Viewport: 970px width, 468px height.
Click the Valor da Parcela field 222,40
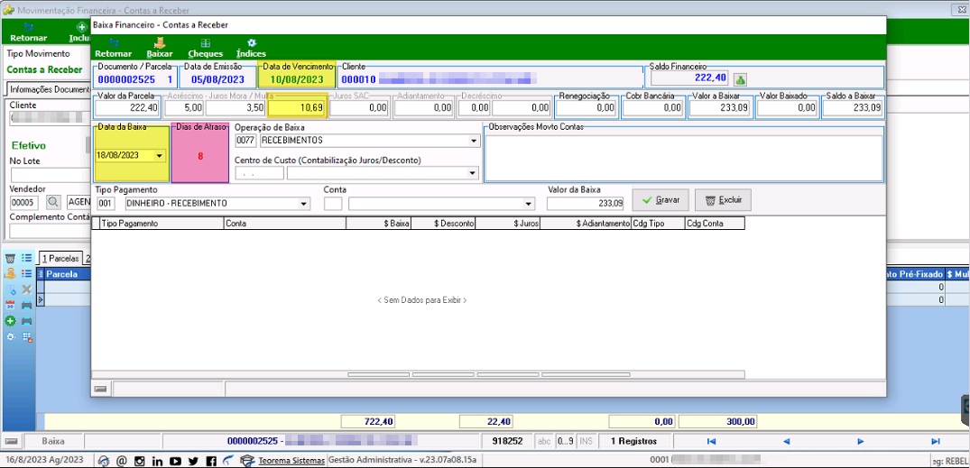pyautogui.click(x=128, y=107)
